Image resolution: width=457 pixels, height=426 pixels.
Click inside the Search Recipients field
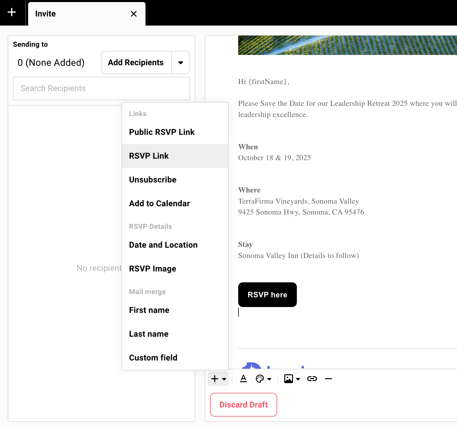click(x=101, y=88)
